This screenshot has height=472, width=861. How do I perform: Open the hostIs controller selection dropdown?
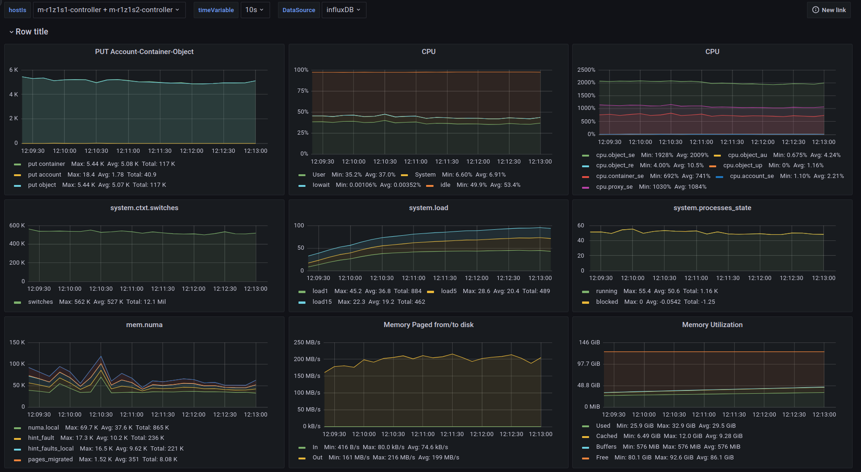109,10
